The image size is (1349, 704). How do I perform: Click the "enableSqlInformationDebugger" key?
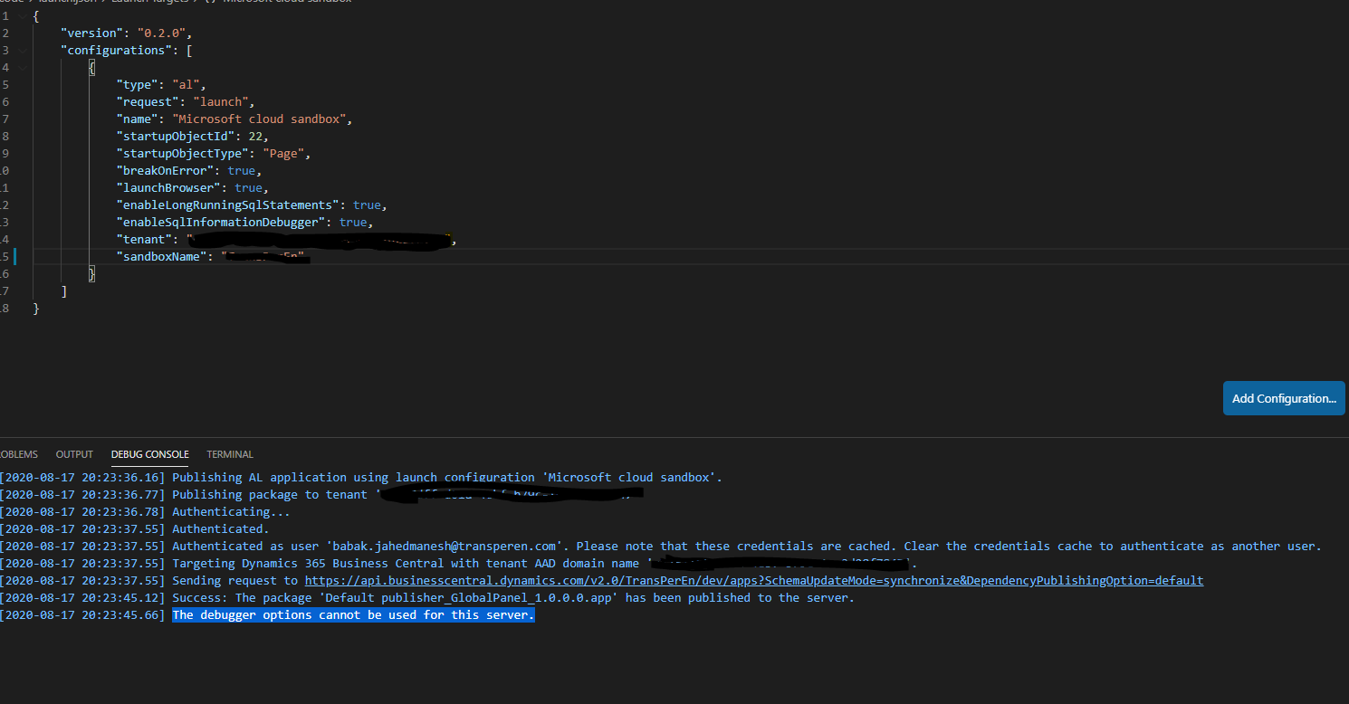coord(220,223)
